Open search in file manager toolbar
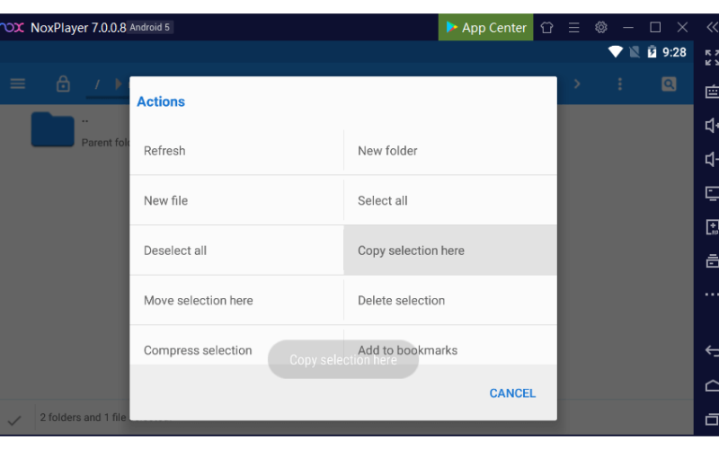 click(x=669, y=84)
